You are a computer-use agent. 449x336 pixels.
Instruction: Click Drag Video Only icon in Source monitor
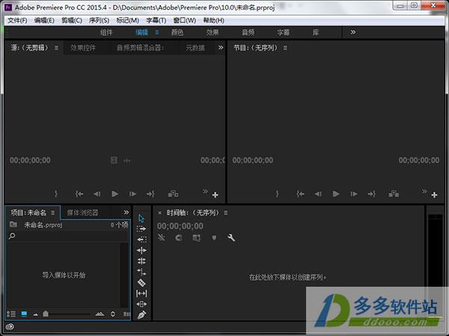click(114, 161)
